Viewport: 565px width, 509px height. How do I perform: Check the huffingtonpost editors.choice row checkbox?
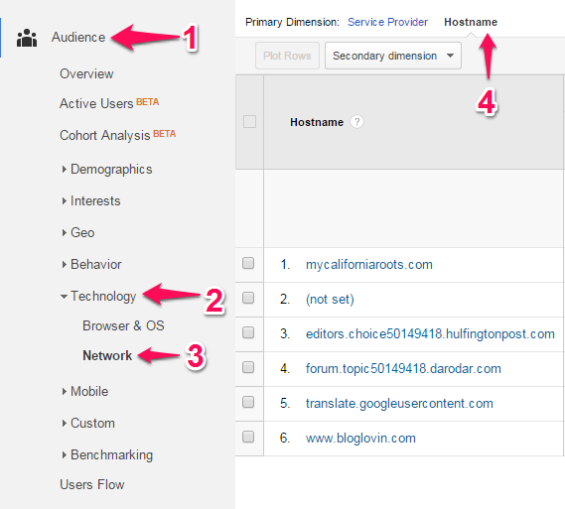pos(248,332)
